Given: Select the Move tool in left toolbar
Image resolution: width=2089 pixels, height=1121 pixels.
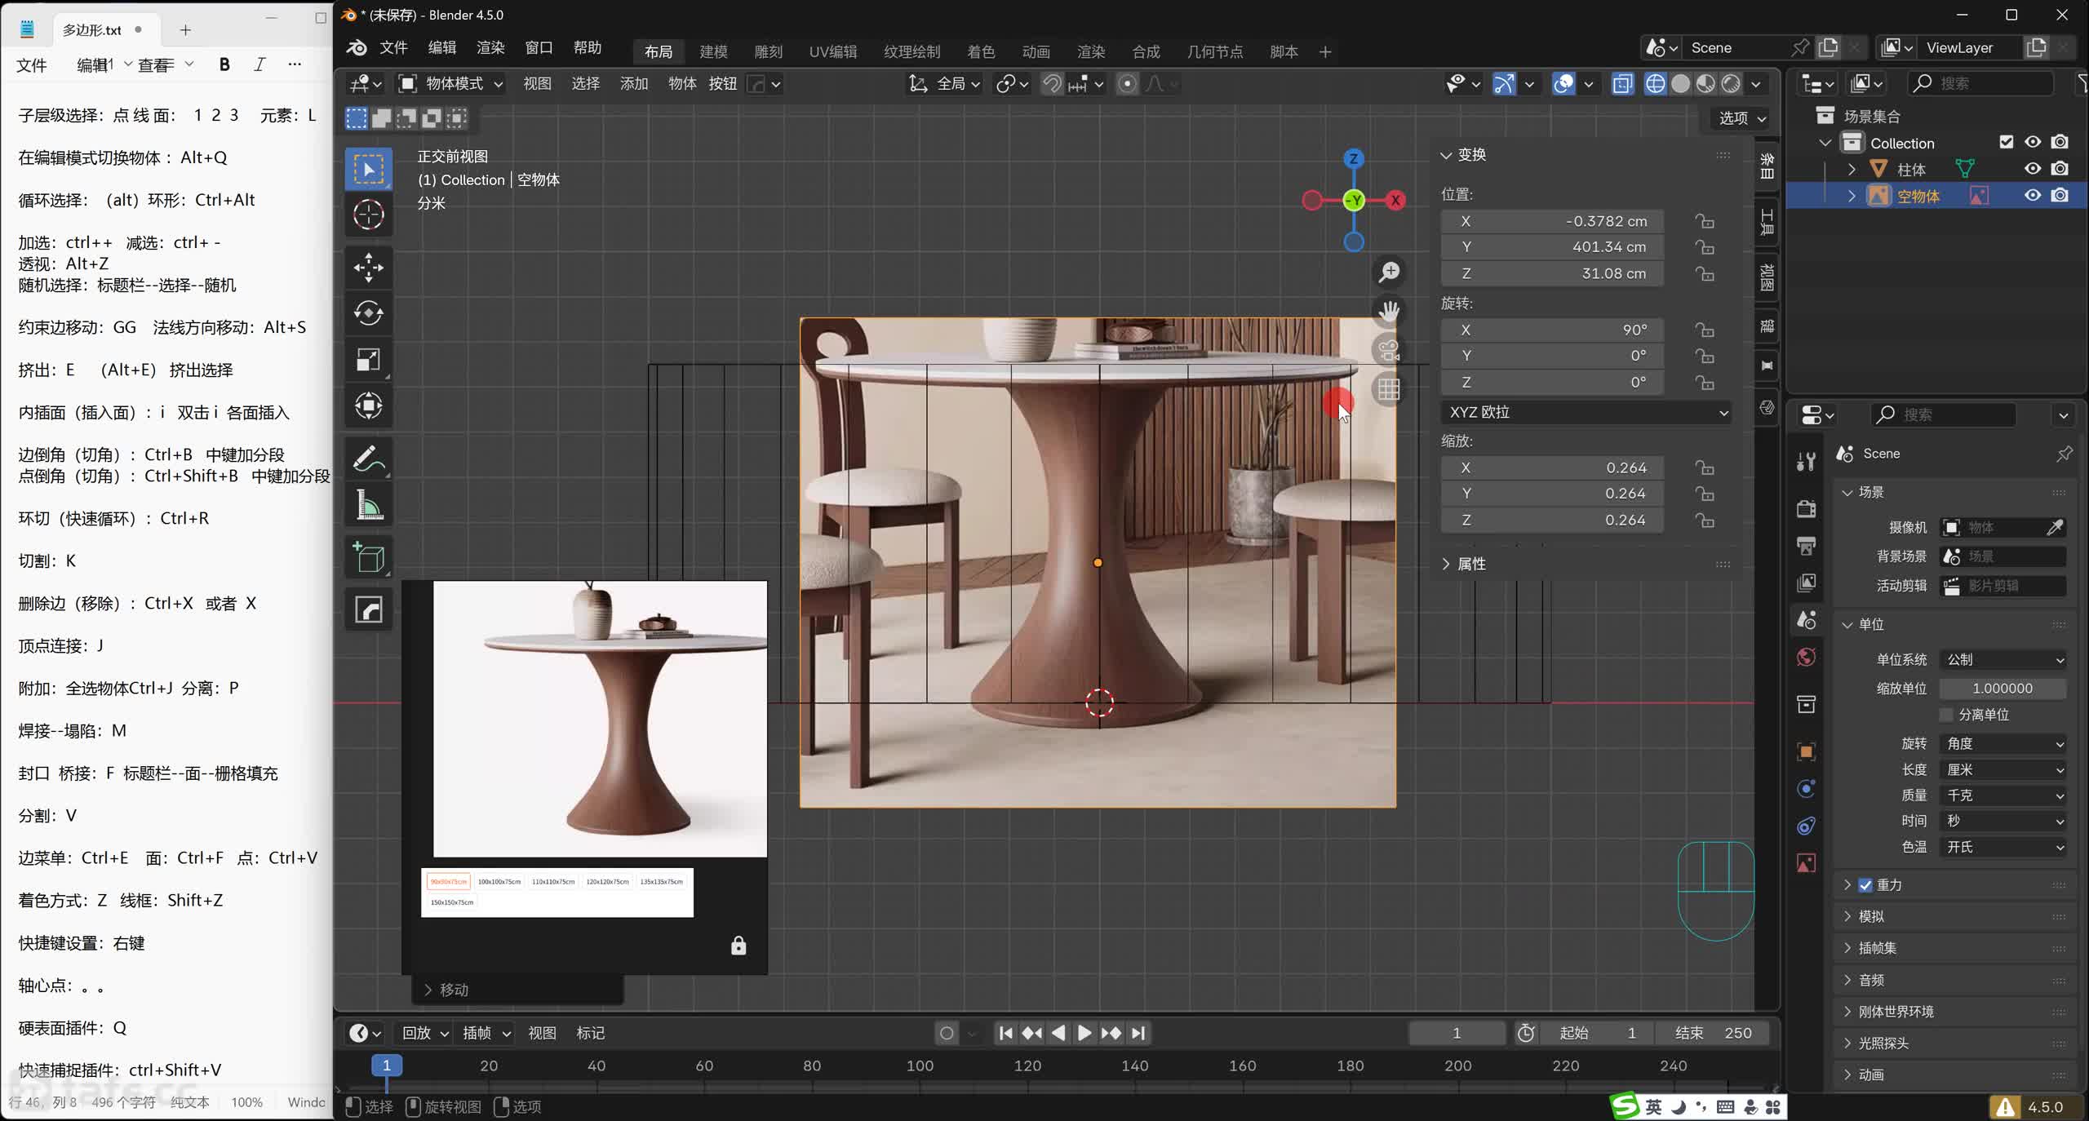Looking at the screenshot, I should pyautogui.click(x=368, y=267).
